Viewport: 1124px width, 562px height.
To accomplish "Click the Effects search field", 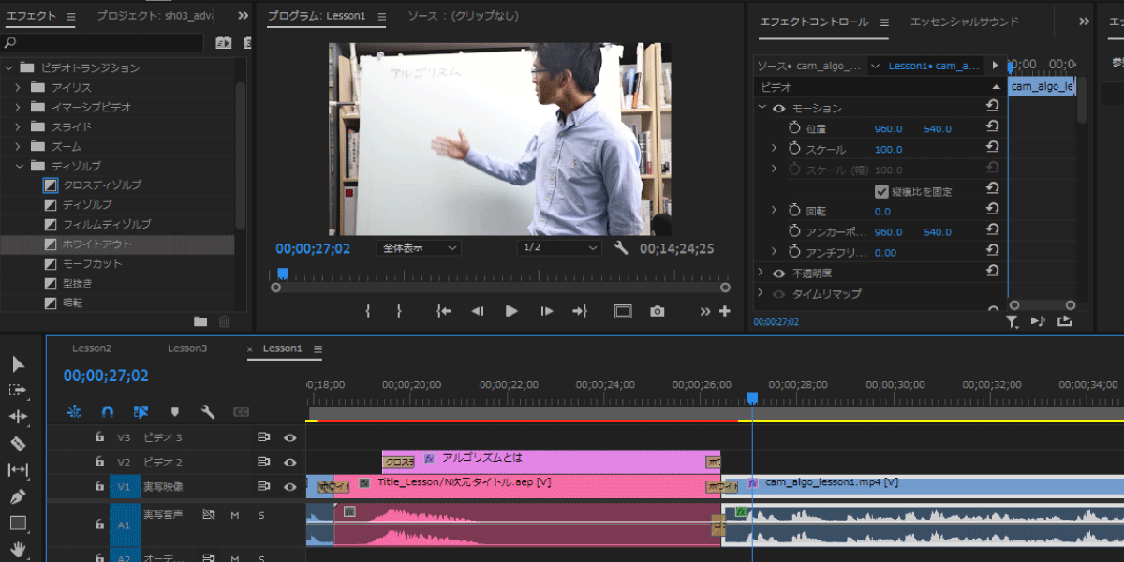I will (x=102, y=42).
